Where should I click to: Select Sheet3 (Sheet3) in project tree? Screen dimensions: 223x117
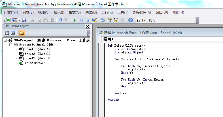pos(37,58)
